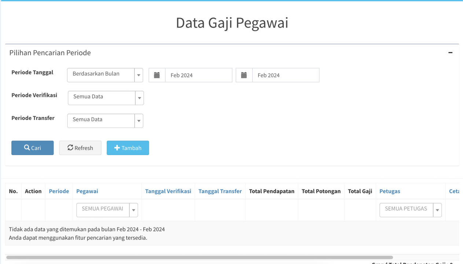Sort by Tanggal Transfer column header
Screen dimensions: 463x264
[x=220, y=191]
